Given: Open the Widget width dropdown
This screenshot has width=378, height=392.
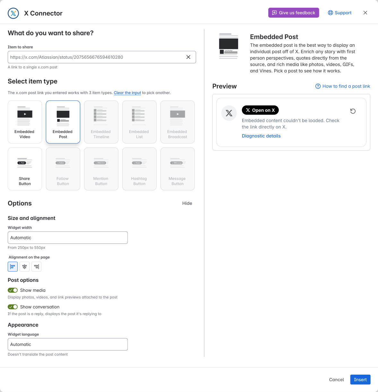Looking at the screenshot, I should pos(68,238).
